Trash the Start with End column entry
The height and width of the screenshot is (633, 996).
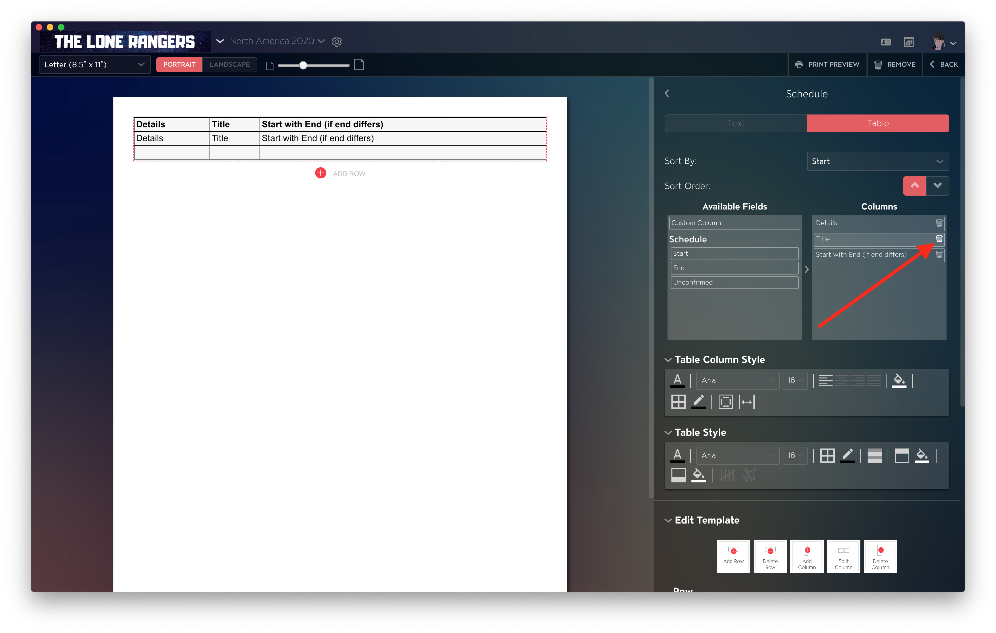click(939, 255)
